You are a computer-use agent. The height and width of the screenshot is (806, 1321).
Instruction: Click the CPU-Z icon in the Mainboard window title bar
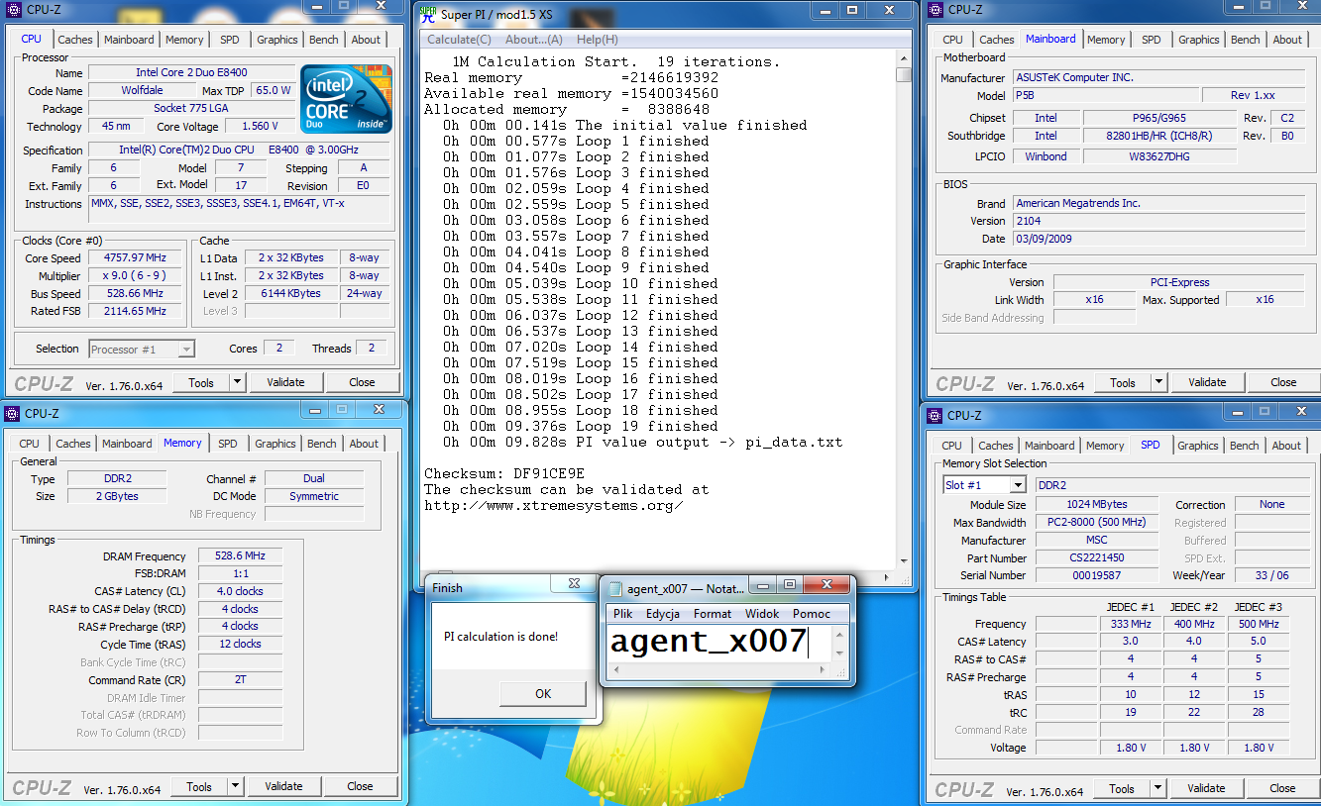coord(936,9)
